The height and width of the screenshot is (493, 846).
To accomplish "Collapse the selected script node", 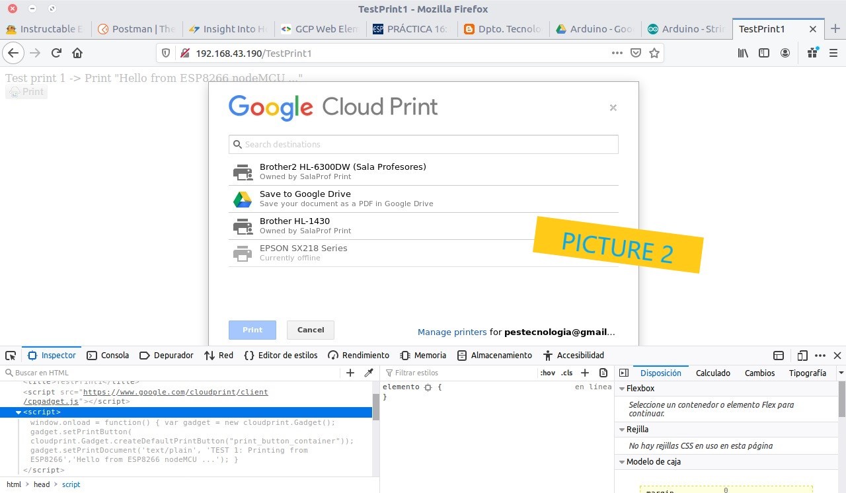I will 19,412.
